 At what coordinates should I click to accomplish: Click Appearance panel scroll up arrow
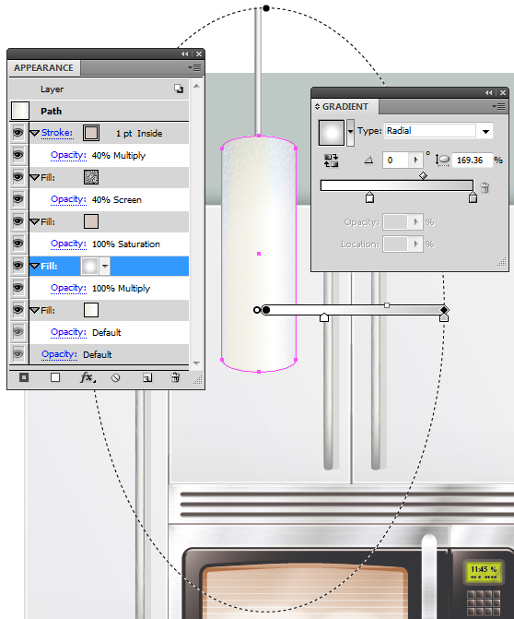point(196,86)
